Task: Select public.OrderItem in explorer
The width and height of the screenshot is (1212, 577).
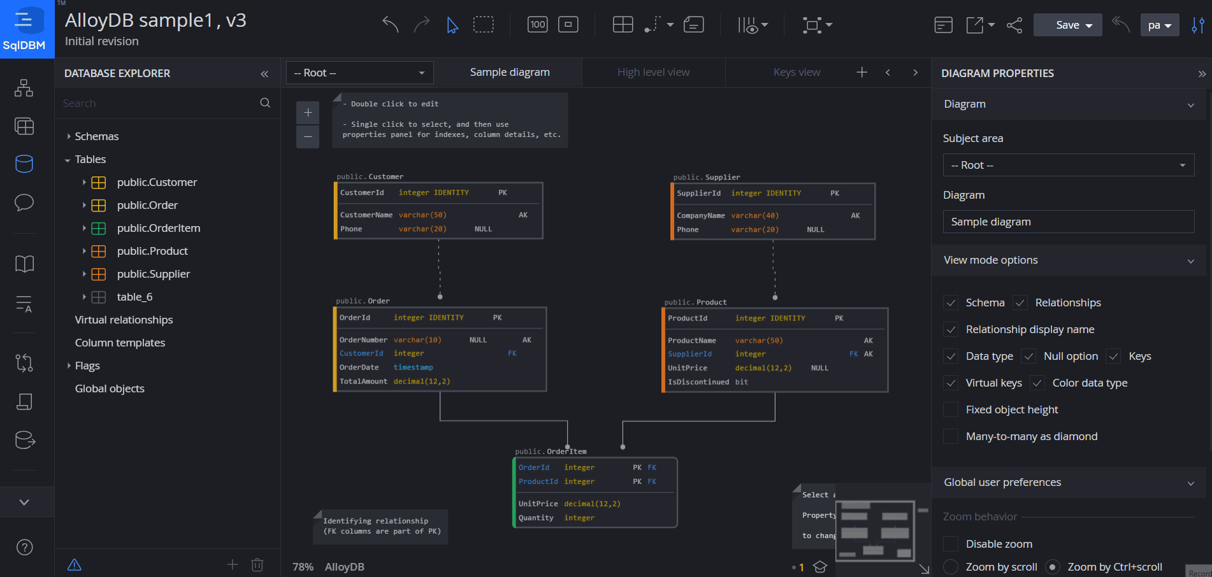Action: tap(159, 228)
